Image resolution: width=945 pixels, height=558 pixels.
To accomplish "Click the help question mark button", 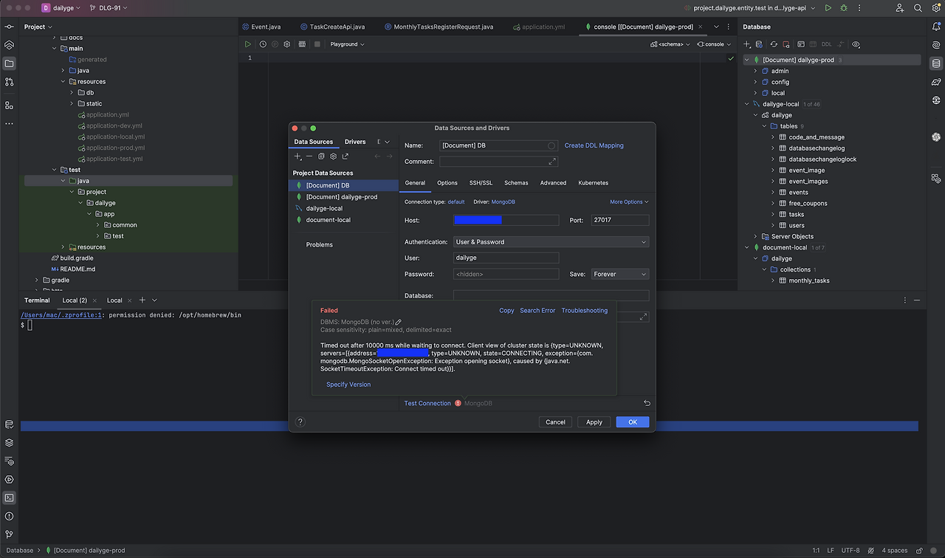I will (300, 422).
